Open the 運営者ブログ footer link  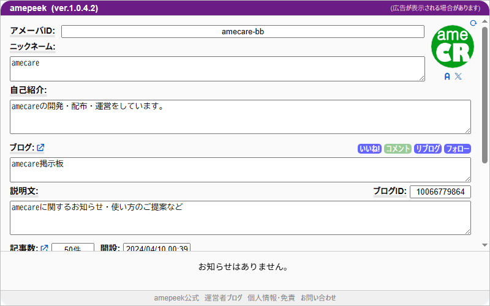coord(224,298)
